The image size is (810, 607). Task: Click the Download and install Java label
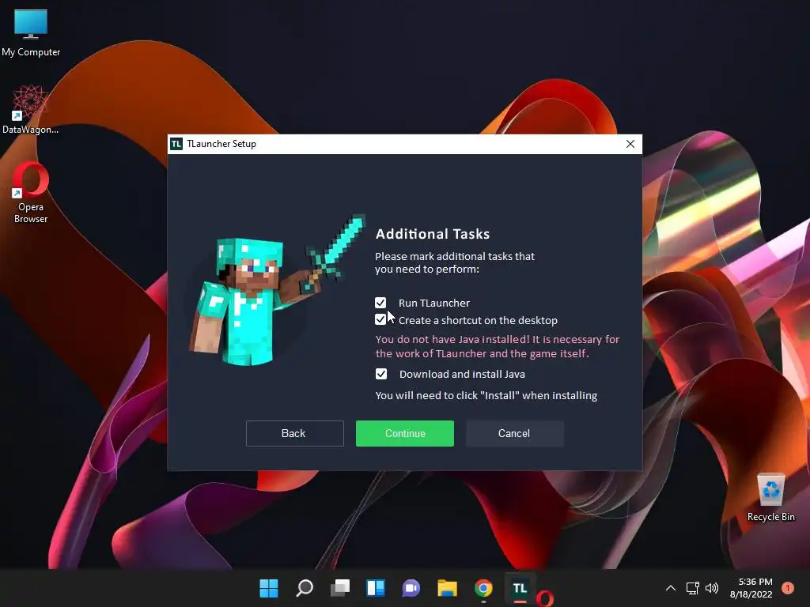click(x=462, y=374)
